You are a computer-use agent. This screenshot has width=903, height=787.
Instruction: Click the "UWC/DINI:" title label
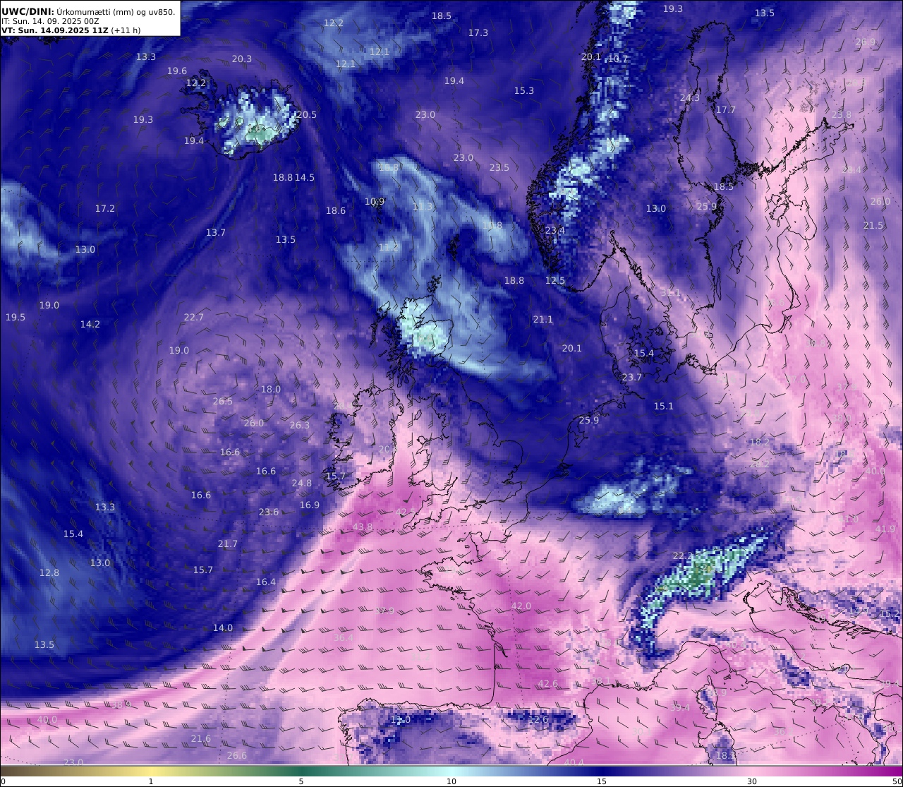28,11
